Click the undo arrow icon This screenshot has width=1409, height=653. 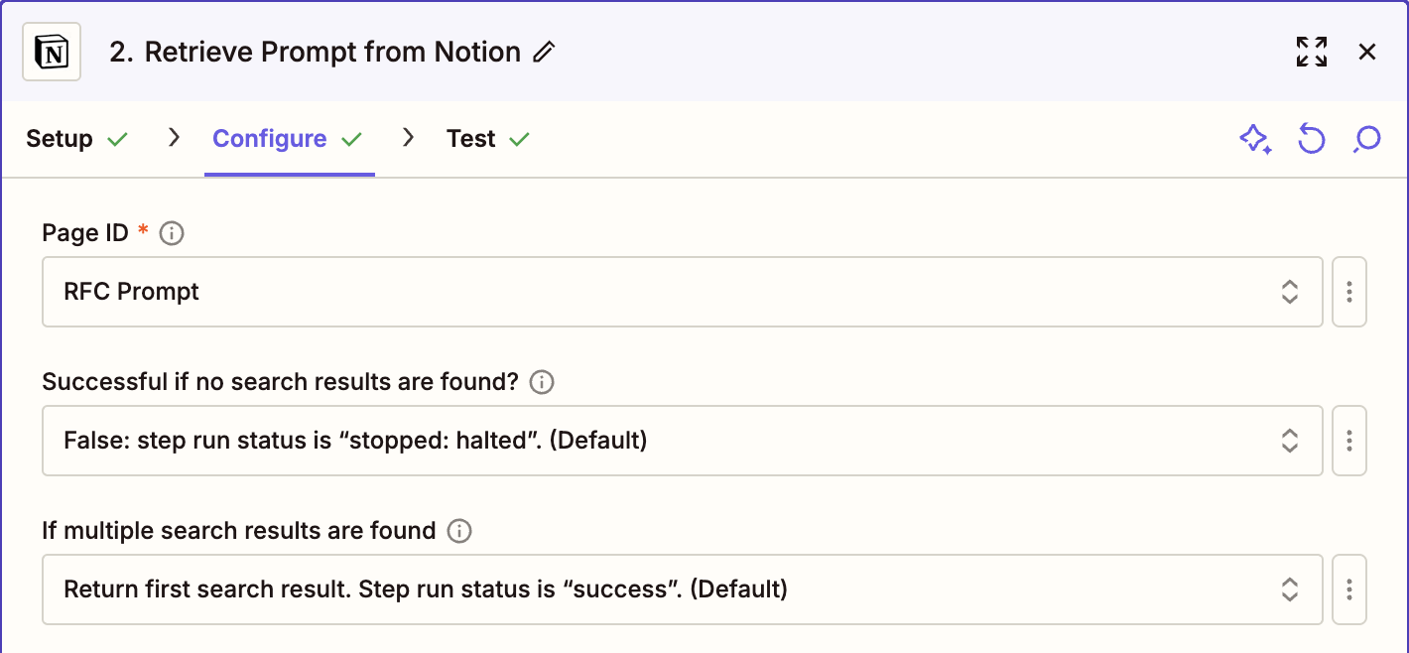coord(1311,140)
